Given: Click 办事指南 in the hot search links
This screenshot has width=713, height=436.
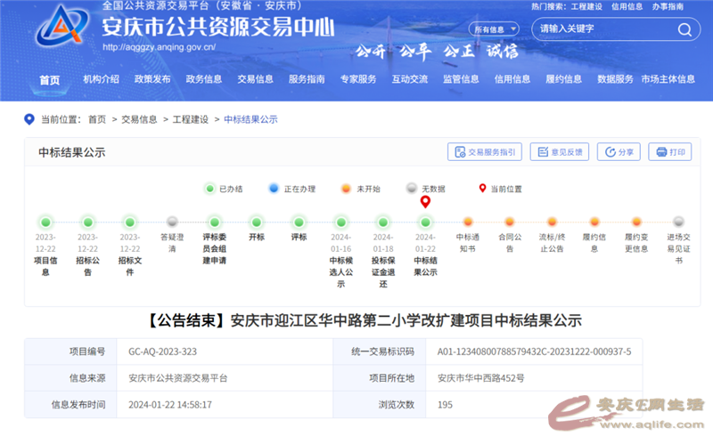Looking at the screenshot, I should coord(667,6).
